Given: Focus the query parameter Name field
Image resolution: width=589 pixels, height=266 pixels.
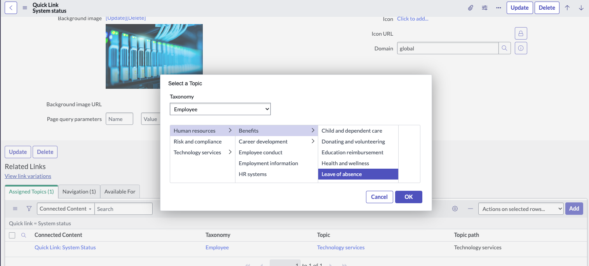Looking at the screenshot, I should click(119, 119).
